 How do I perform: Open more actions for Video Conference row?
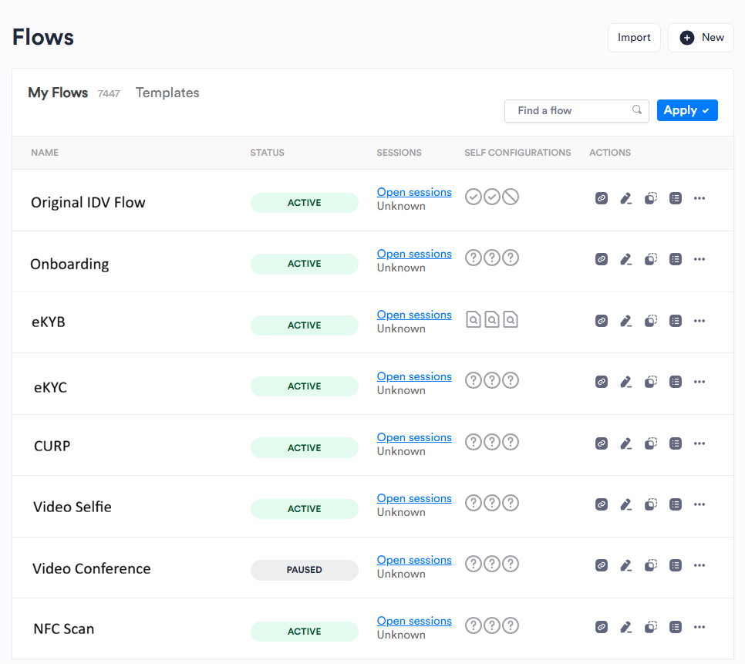(699, 565)
